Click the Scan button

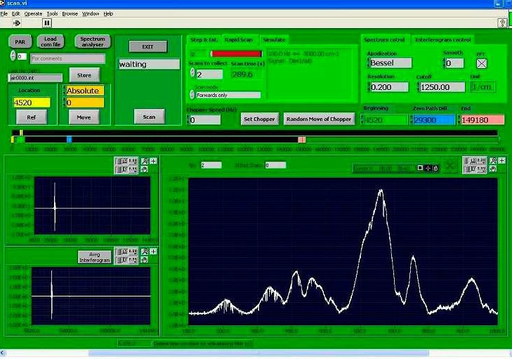coord(149,117)
